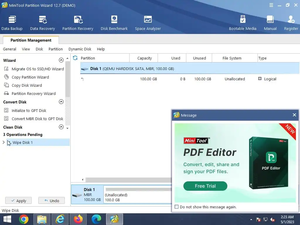Open the Help menu
300x225 pixels.
101,49
